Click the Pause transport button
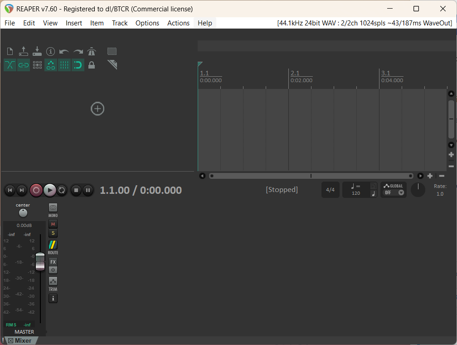 pyautogui.click(x=88, y=190)
